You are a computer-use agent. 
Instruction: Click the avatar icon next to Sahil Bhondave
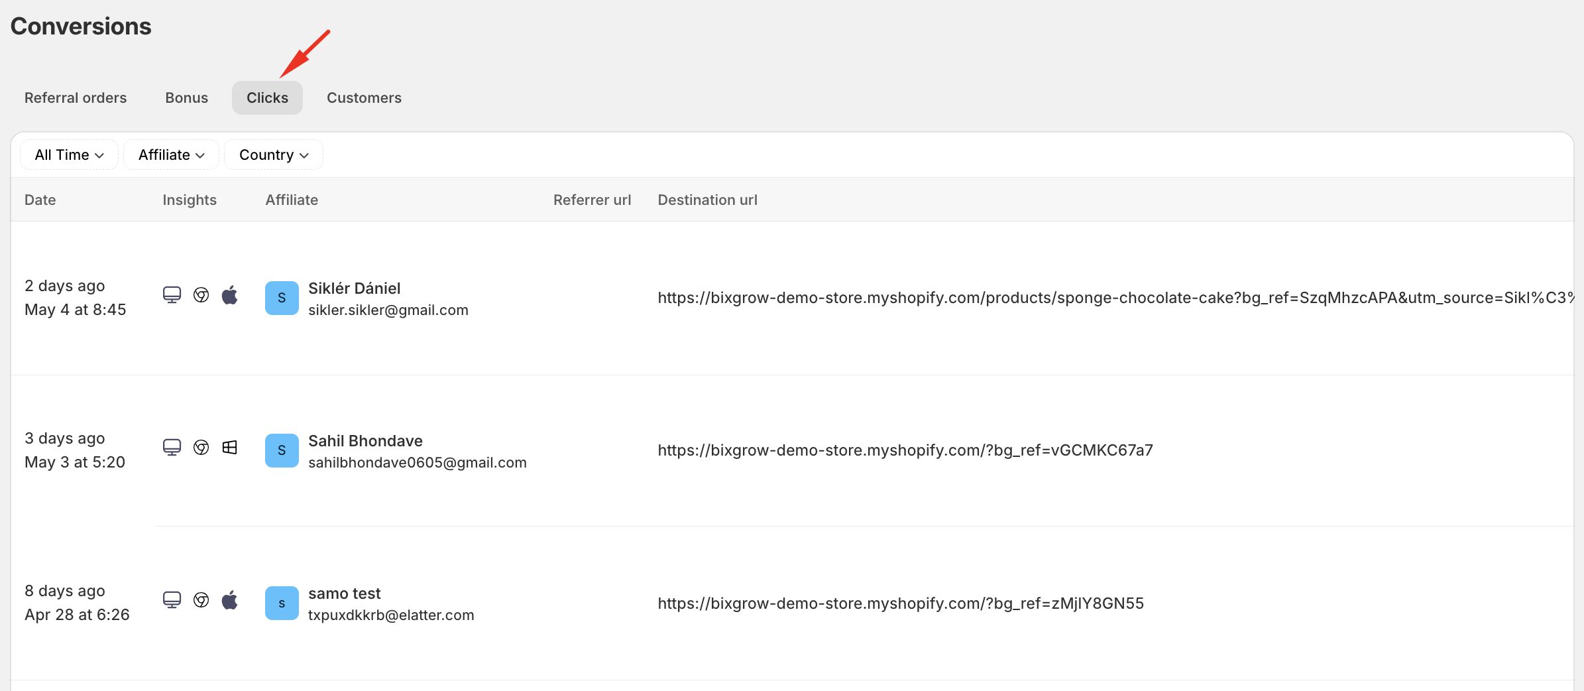[x=282, y=450]
